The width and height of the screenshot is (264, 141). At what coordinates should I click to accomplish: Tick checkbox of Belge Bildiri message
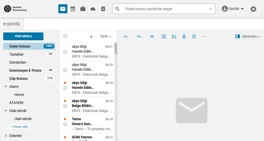65,106
